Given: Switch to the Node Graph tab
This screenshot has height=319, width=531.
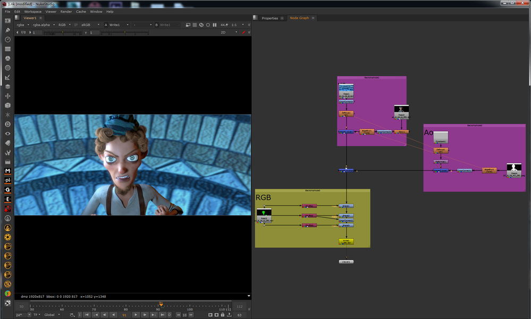Looking at the screenshot, I should (299, 18).
